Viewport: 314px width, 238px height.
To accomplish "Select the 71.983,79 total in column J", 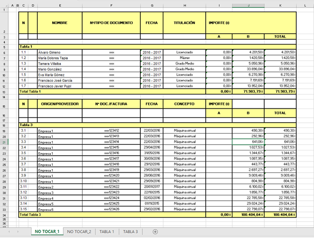I will pos(248,92).
